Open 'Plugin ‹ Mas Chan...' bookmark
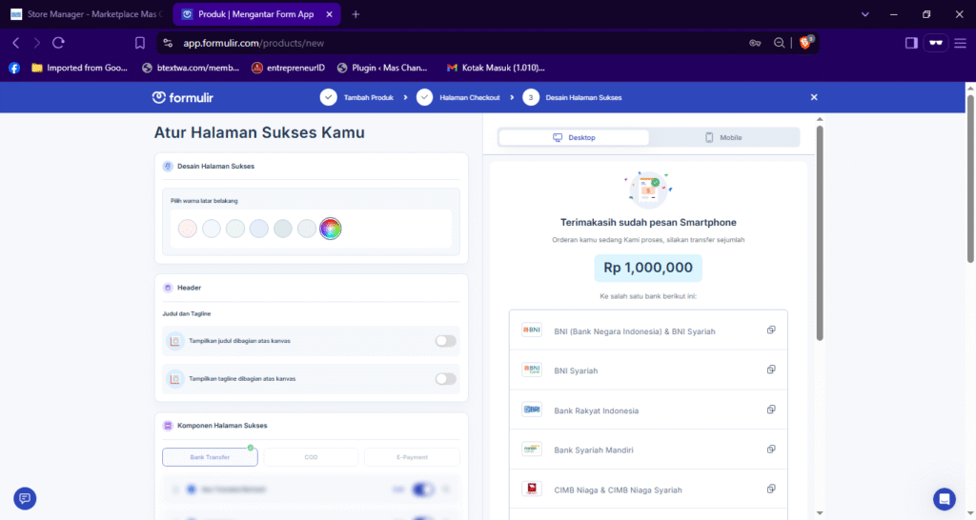 [382, 68]
